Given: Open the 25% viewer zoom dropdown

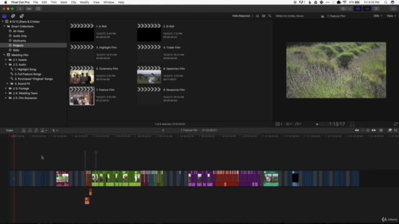Looking at the screenshot, I should 378,16.
